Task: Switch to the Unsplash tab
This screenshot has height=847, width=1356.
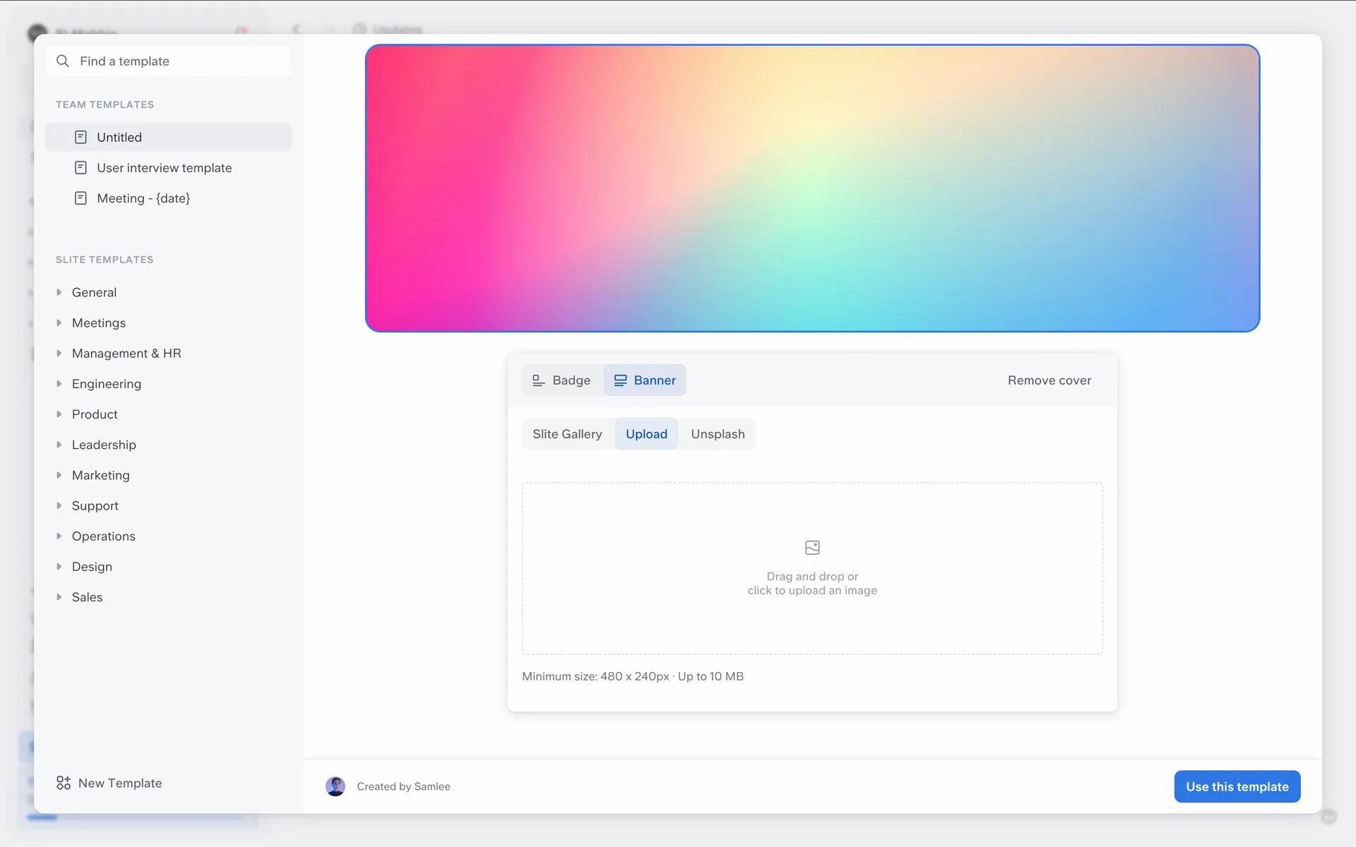Action: (x=718, y=434)
